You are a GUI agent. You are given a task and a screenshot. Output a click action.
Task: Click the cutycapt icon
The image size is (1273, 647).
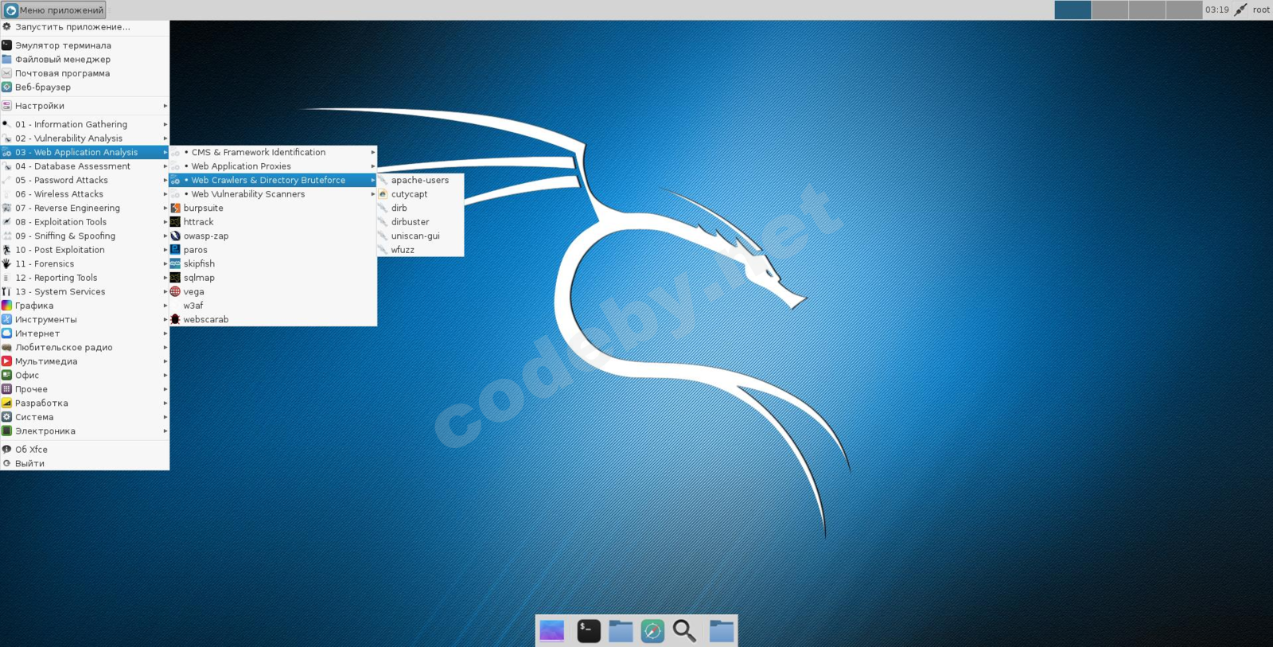pos(383,194)
